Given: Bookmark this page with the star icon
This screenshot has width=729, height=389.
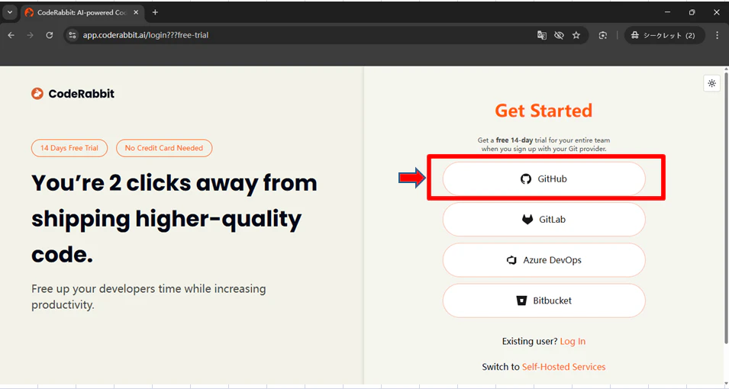Looking at the screenshot, I should click(x=576, y=35).
